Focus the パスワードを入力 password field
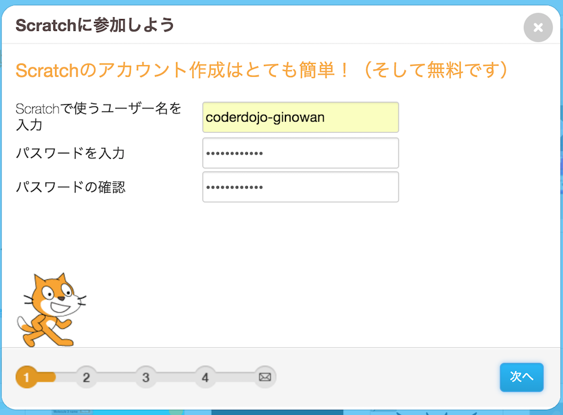This screenshot has width=563, height=415. (x=301, y=153)
